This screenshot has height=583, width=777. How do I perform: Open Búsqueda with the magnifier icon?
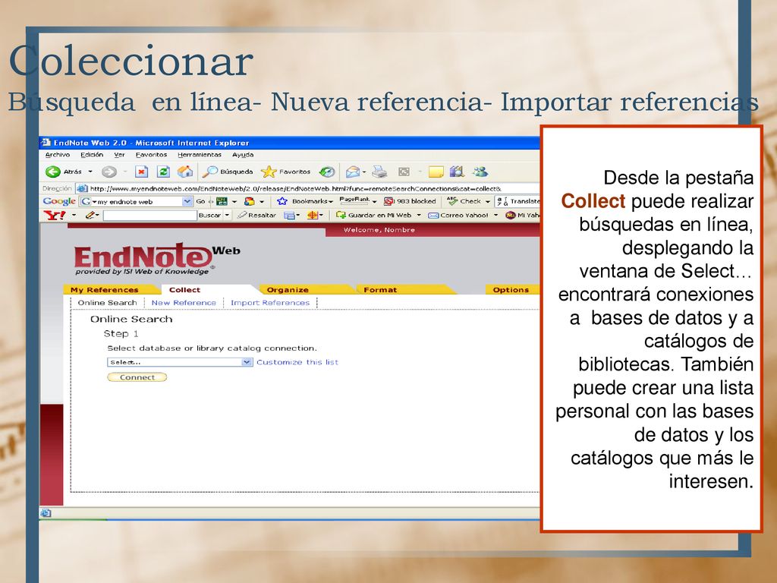[210, 172]
